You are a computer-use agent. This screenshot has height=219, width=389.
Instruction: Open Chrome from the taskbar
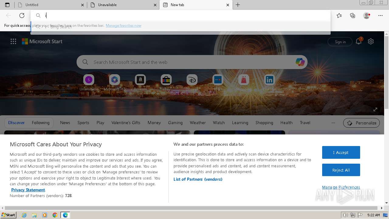pyautogui.click(x=55, y=215)
